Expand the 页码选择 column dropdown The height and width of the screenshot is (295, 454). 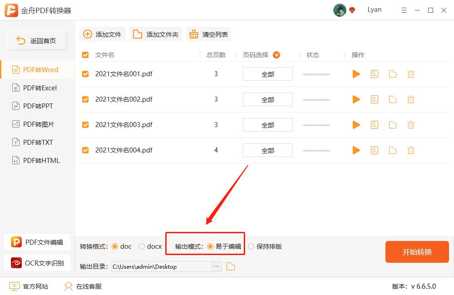point(277,54)
